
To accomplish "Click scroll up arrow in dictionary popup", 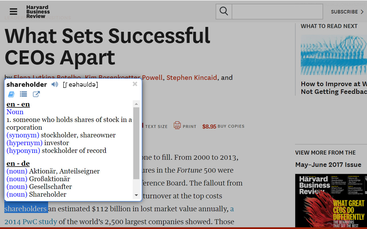I will click(x=136, y=104).
